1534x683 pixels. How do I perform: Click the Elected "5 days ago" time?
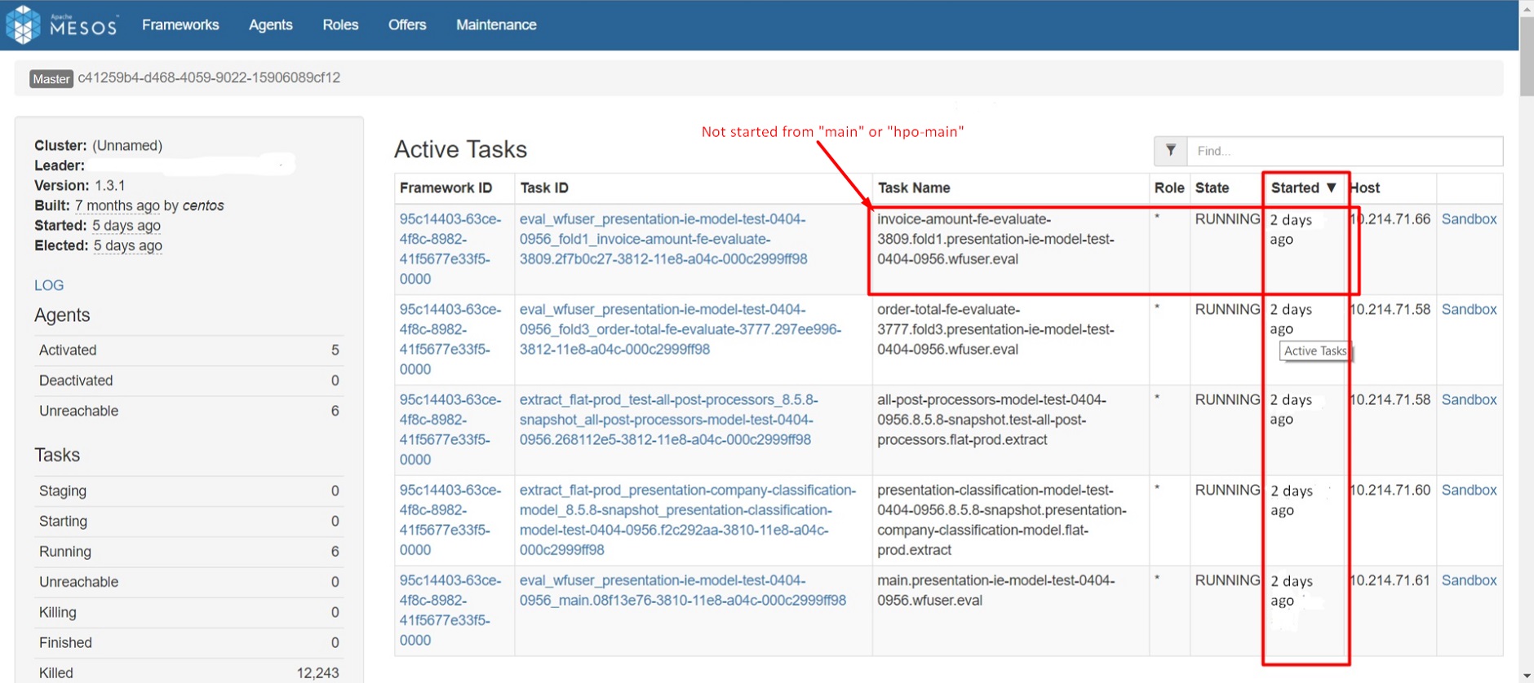(128, 245)
